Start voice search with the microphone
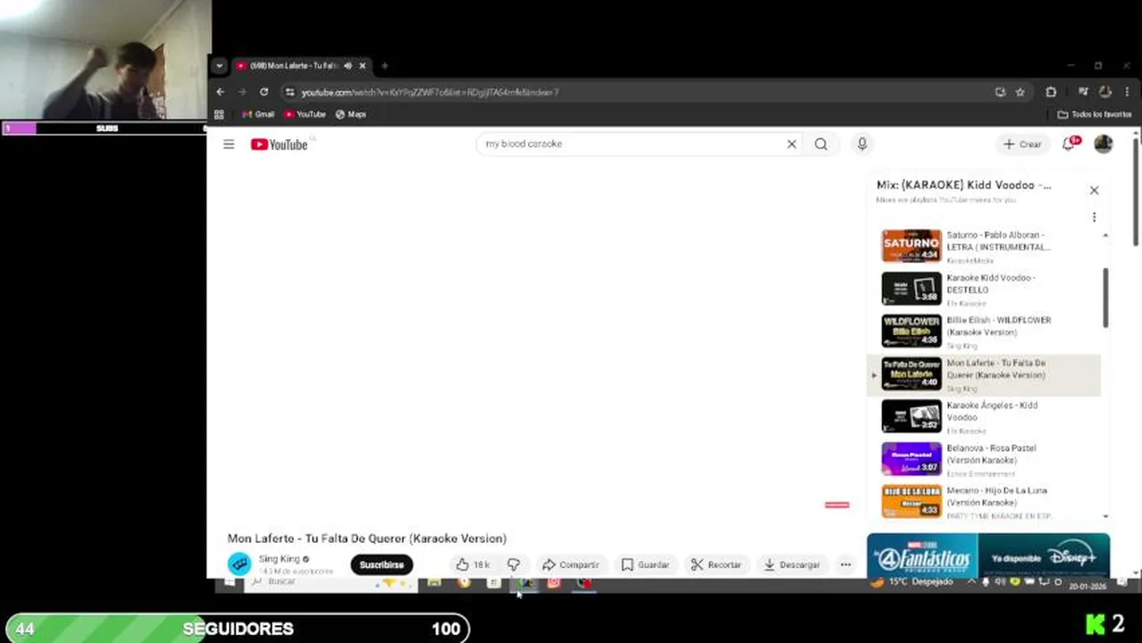Viewport: 1142px width, 643px height. coord(861,144)
